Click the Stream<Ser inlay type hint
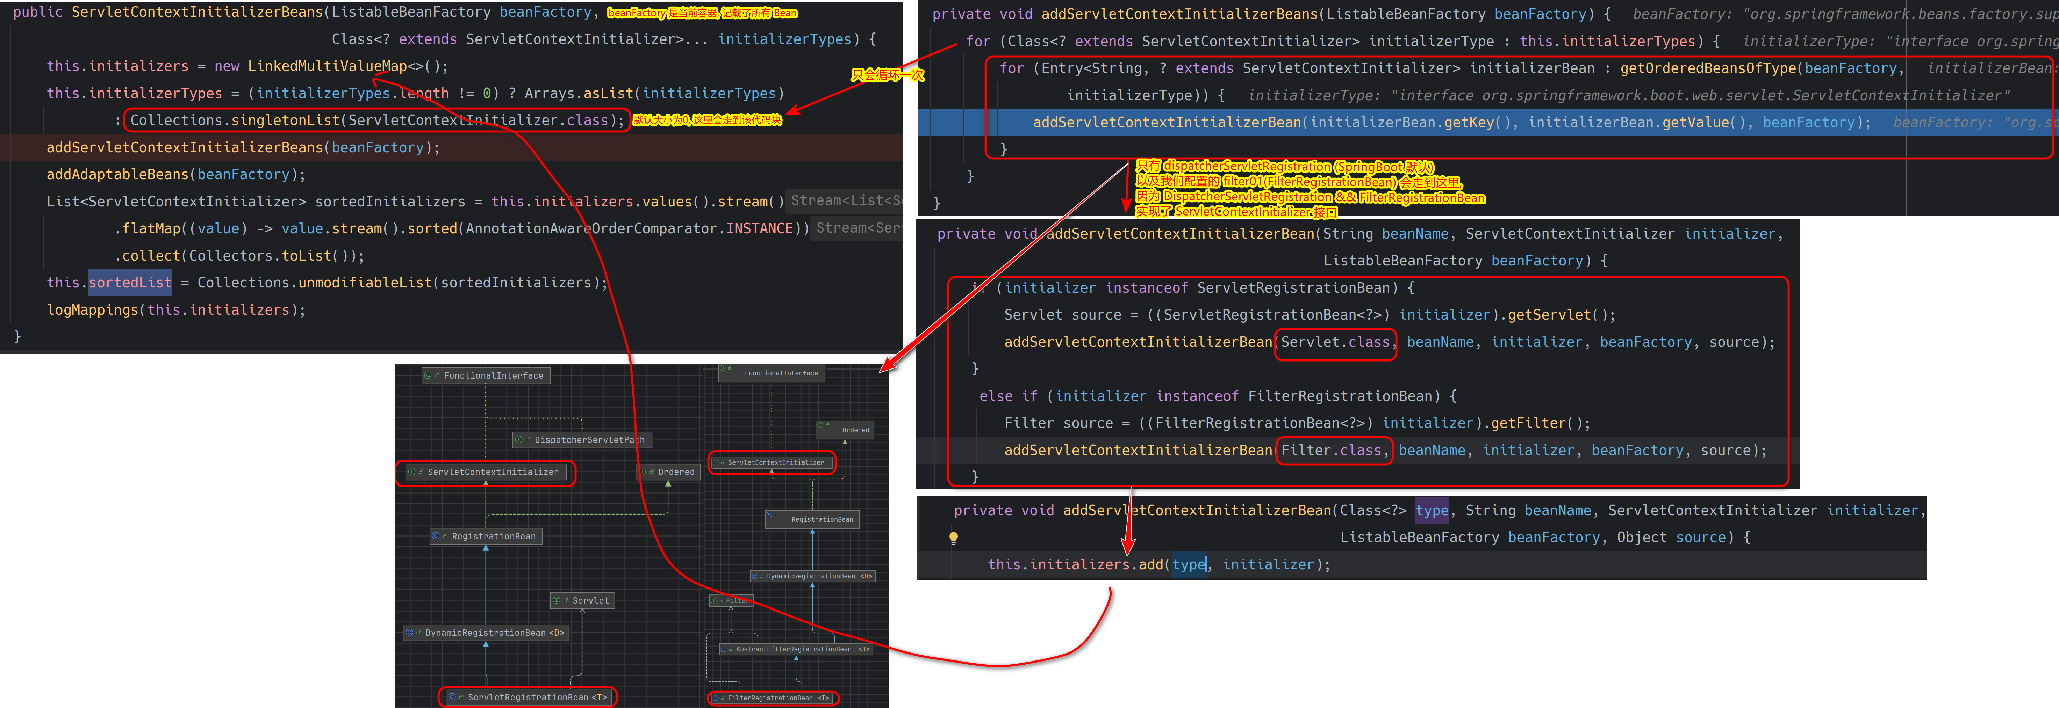Image resolution: width=2059 pixels, height=708 pixels. coord(858,228)
